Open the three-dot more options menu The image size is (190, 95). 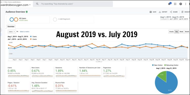pos(186,4)
